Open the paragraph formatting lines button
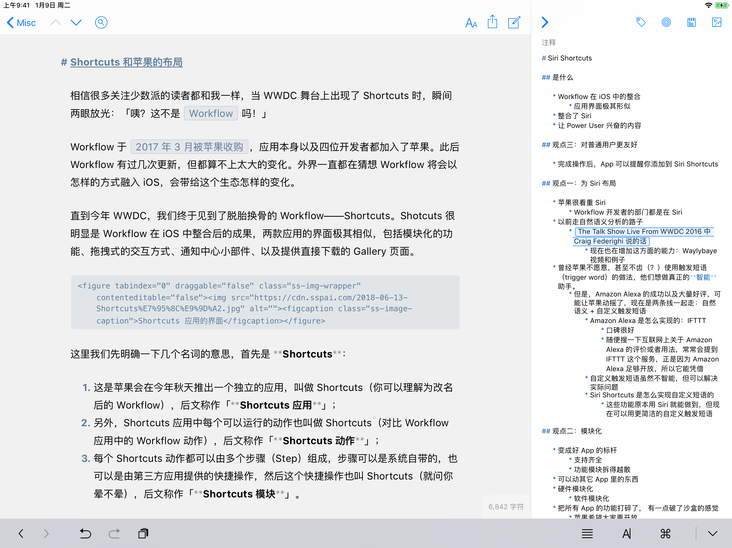This screenshot has height=548, width=732. (x=587, y=534)
